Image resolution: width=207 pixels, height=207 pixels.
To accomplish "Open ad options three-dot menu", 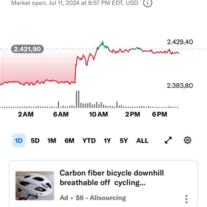I will [186, 199].
